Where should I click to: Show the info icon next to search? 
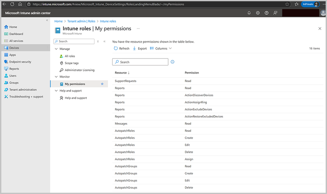click(x=173, y=62)
